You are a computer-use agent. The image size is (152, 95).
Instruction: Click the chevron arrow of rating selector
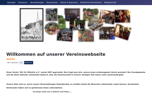pos(21,63)
